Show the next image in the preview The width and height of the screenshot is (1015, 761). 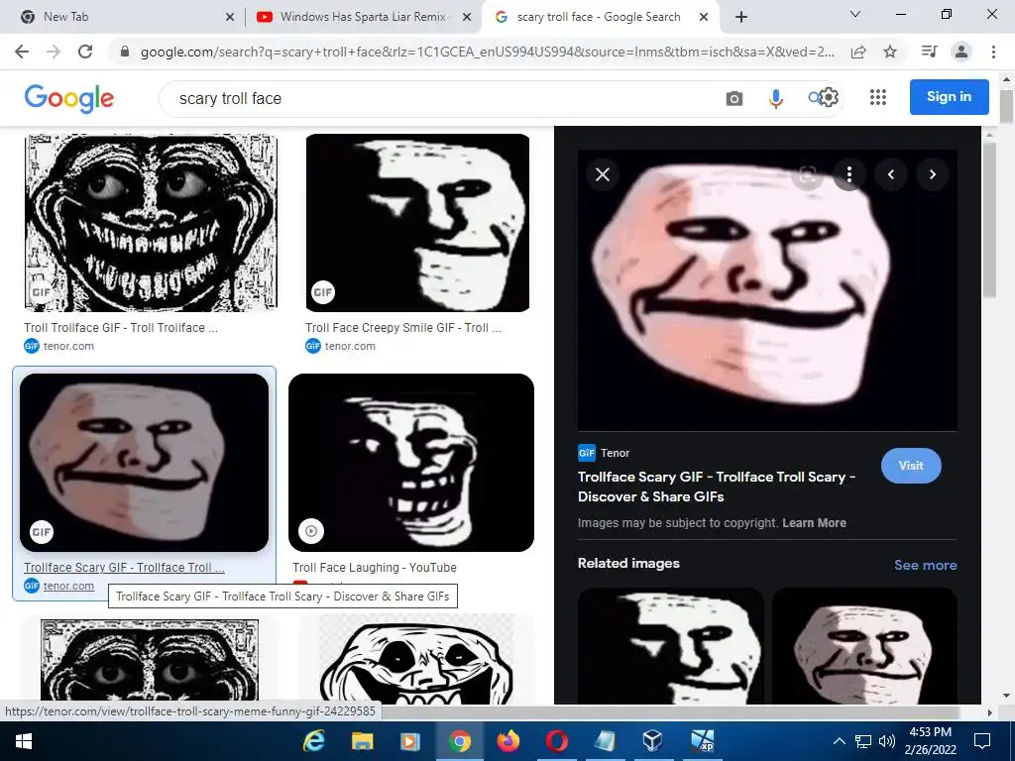point(932,174)
